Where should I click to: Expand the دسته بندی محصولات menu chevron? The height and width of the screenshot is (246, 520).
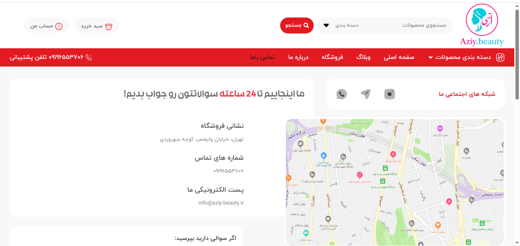click(x=431, y=57)
